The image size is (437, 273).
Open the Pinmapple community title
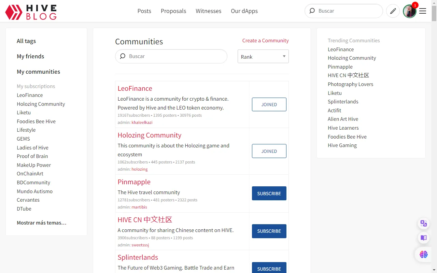[134, 182]
